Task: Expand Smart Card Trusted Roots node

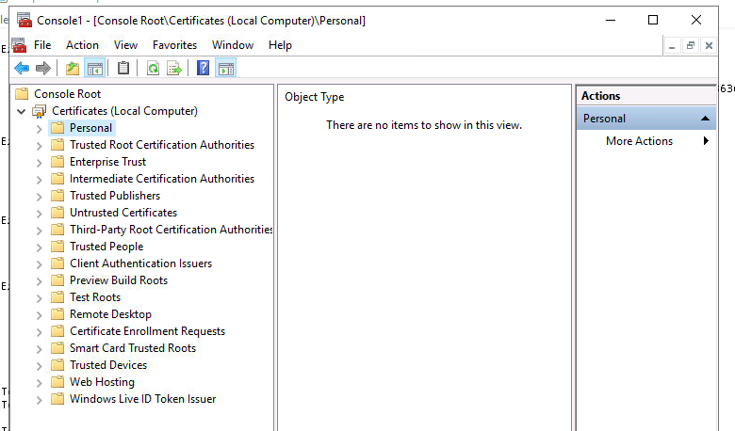Action: [40, 348]
